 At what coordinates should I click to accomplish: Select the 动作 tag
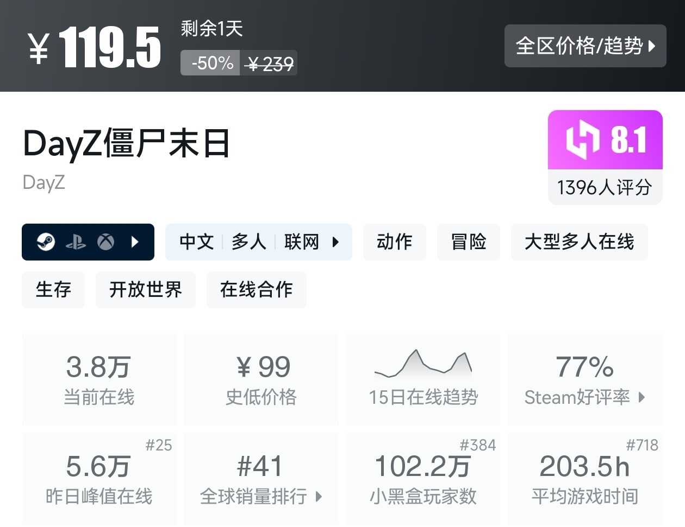tap(395, 242)
